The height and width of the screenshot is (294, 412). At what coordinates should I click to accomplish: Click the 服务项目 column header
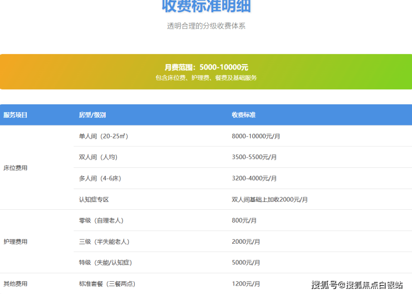pyautogui.click(x=16, y=115)
